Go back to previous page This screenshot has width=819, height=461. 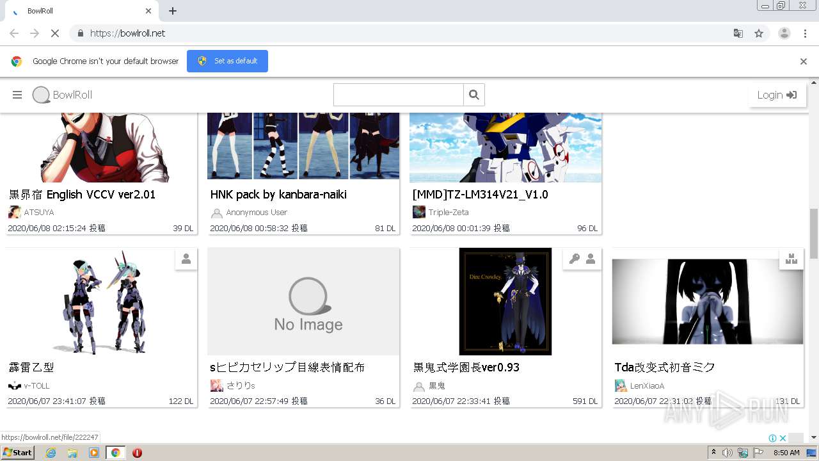14,33
